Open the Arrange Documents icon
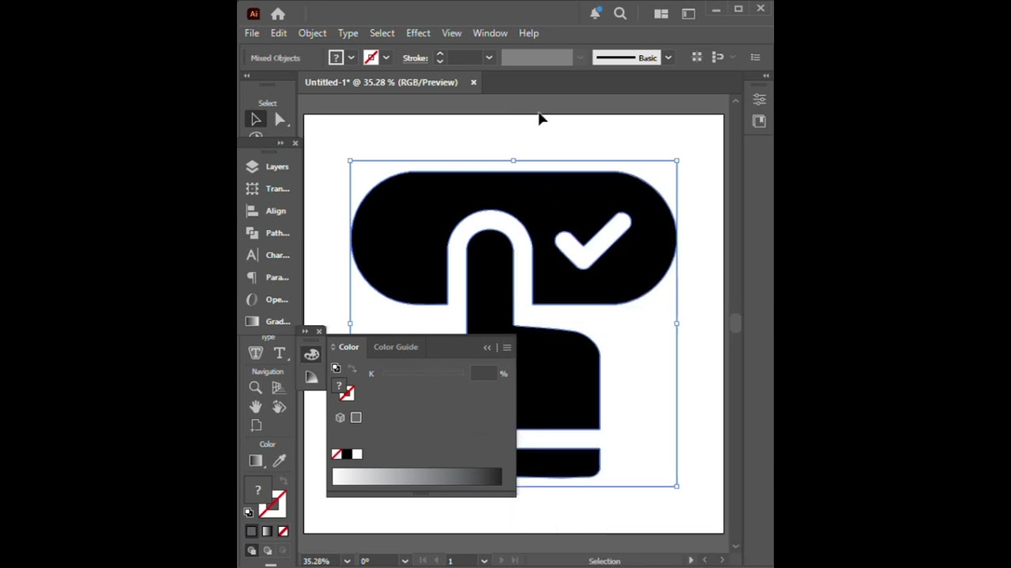The height and width of the screenshot is (568, 1011). point(661,13)
